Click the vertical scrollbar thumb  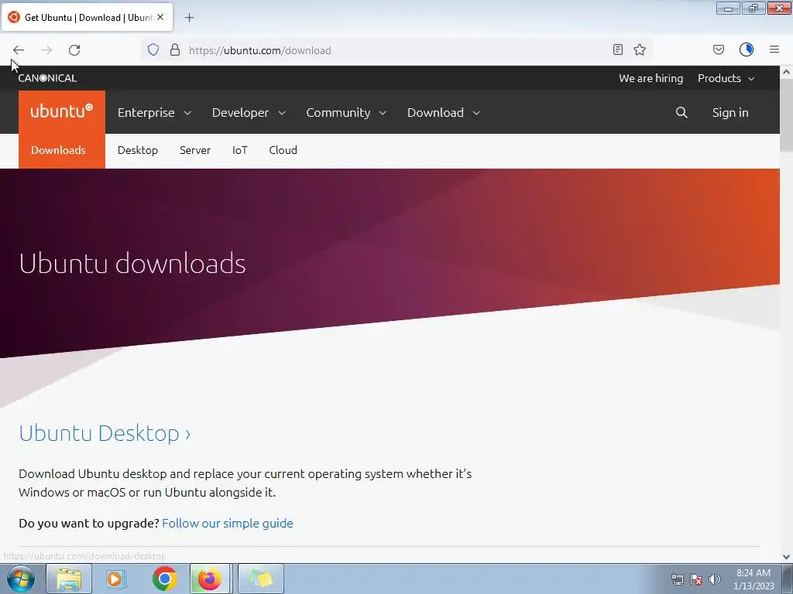coord(787,114)
